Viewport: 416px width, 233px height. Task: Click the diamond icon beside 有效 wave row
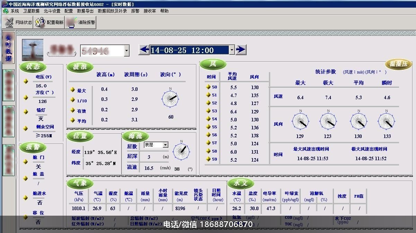click(72, 110)
